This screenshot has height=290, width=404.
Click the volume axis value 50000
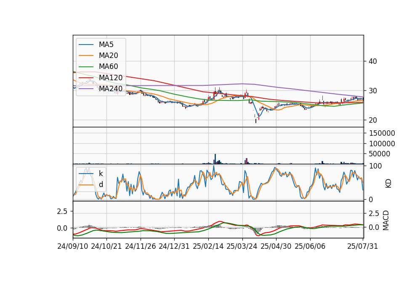pyautogui.click(x=380, y=154)
